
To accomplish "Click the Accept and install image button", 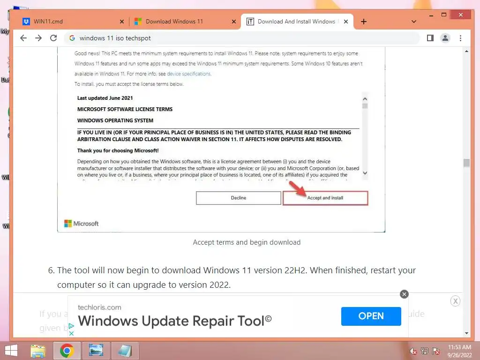I will coord(325,198).
